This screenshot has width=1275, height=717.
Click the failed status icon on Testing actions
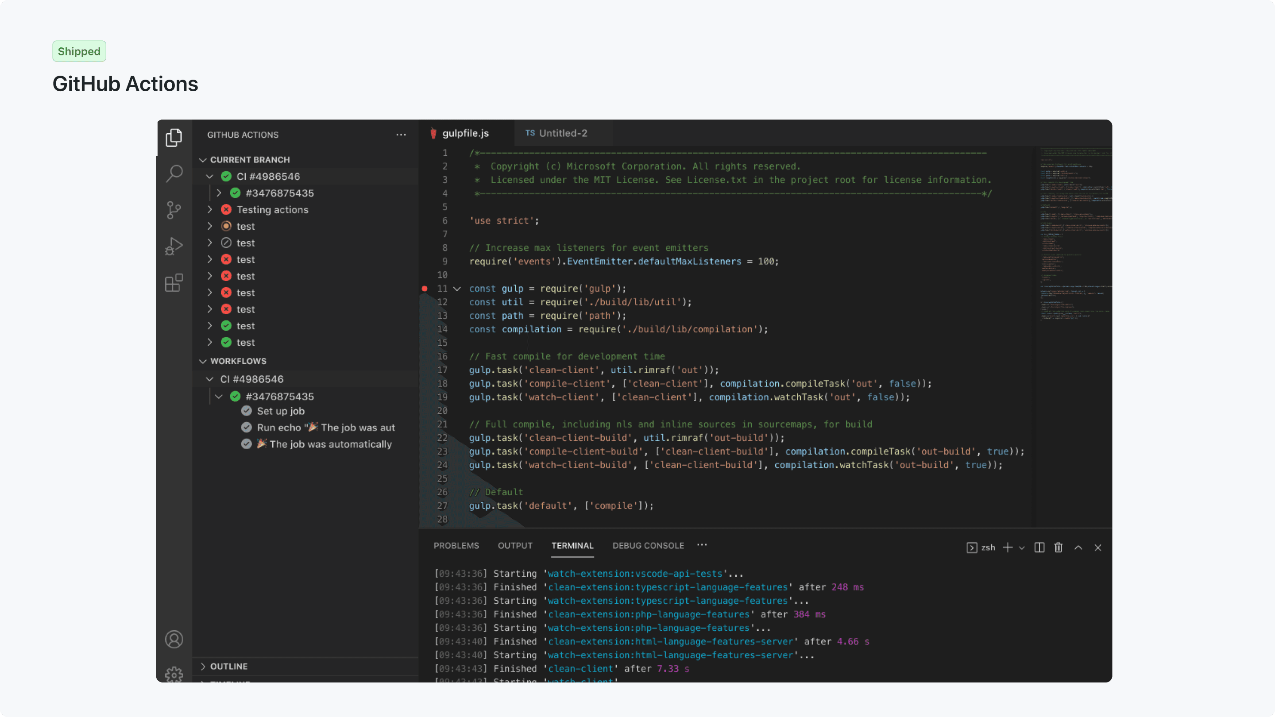(226, 210)
